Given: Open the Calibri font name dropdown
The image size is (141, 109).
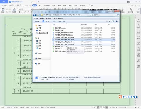Looking at the screenshot, I should point(24,9).
